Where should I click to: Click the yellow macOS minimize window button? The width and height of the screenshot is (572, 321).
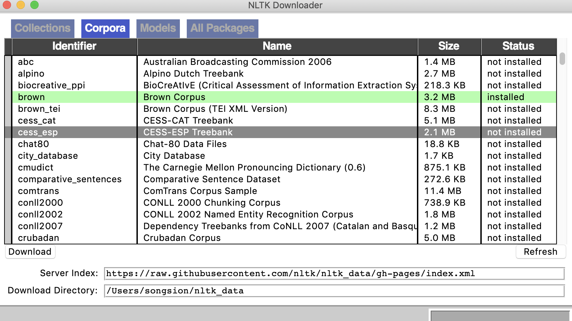(21, 5)
